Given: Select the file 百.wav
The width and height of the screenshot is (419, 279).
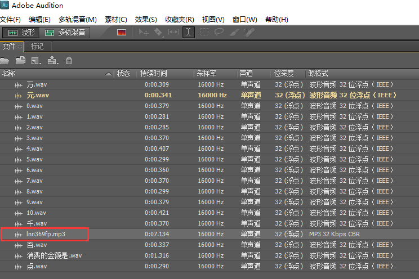Looking at the screenshot, I should pos(210,245).
